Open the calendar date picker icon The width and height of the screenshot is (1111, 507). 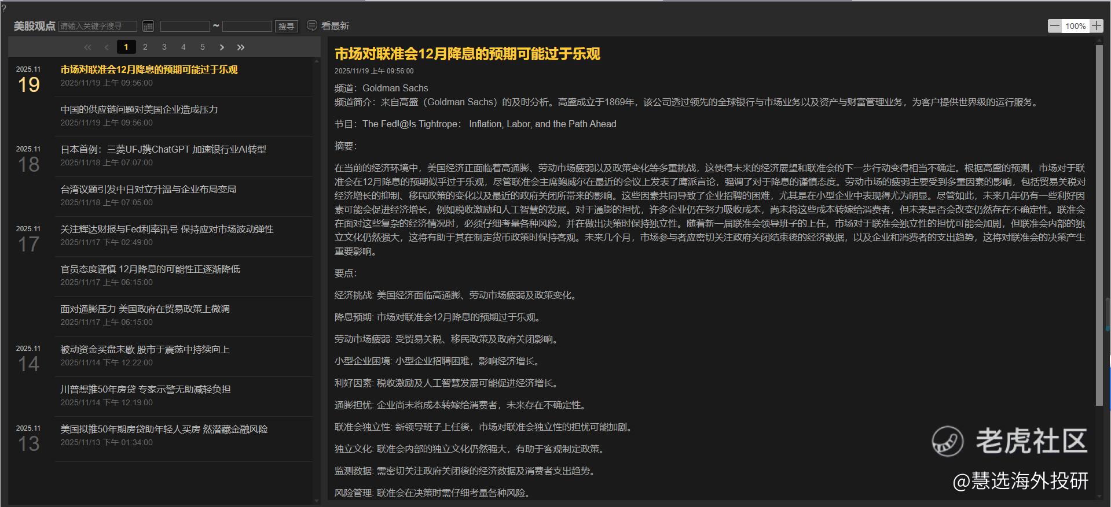[148, 26]
